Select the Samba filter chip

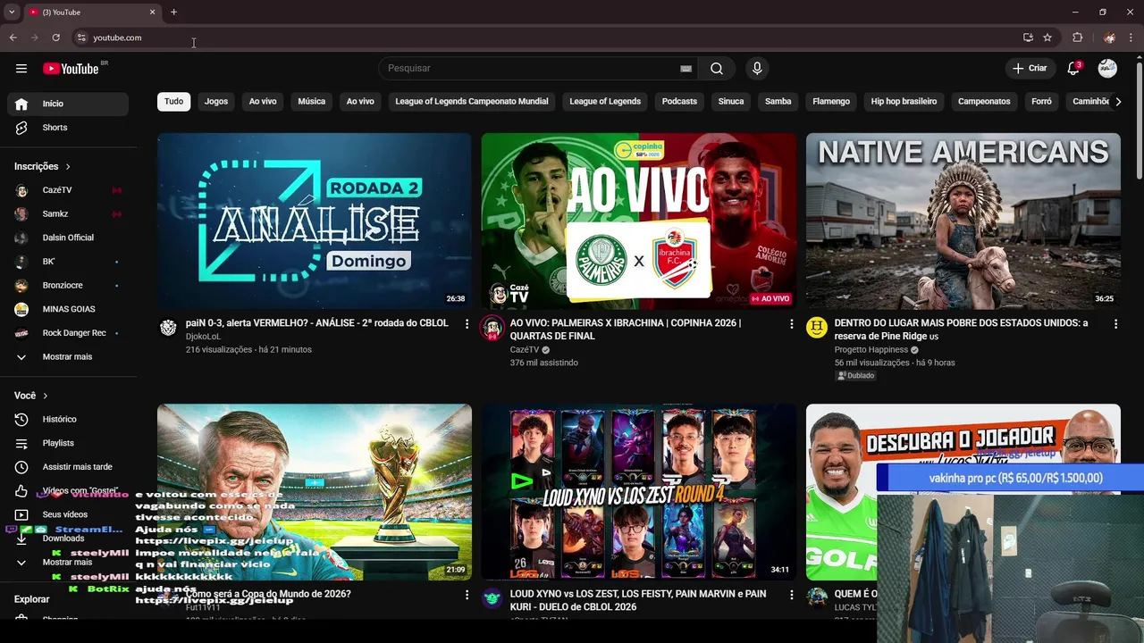(778, 102)
